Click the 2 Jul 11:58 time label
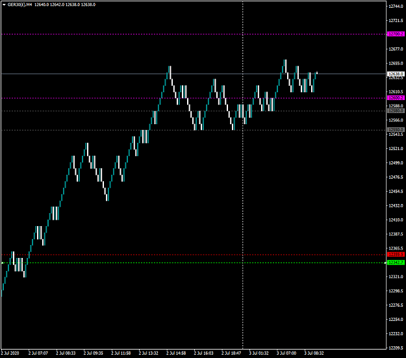The height and width of the screenshot is (358, 406). click(121, 353)
